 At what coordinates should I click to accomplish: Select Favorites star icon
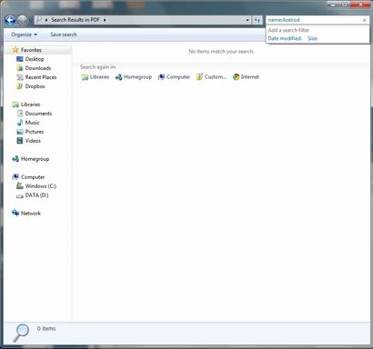[15, 50]
